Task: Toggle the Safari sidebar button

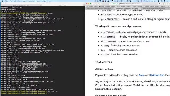Action: pyautogui.click(x=99, y=4)
